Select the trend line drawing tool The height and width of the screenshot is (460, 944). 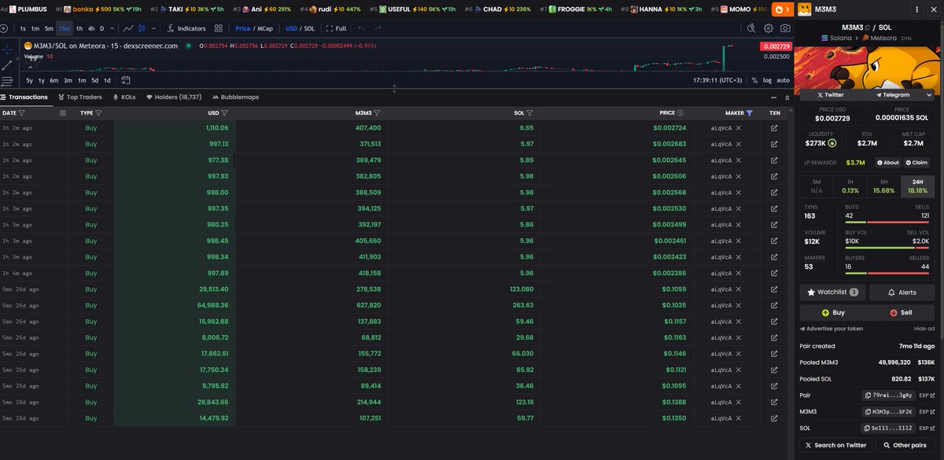[6, 64]
